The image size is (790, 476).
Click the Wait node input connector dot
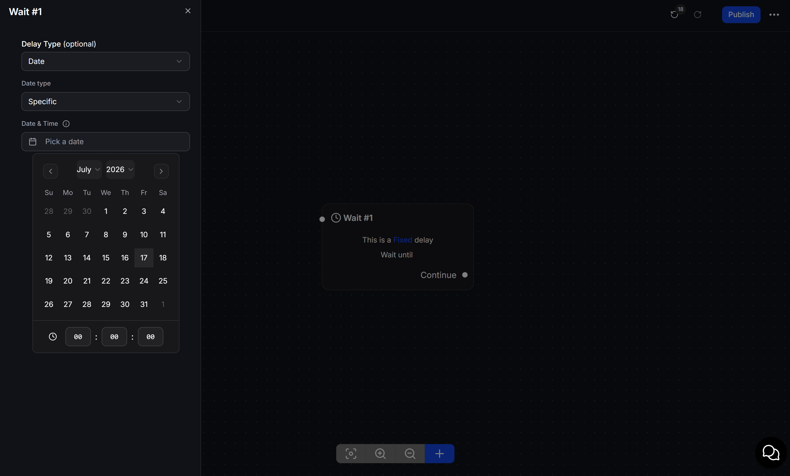click(x=322, y=219)
